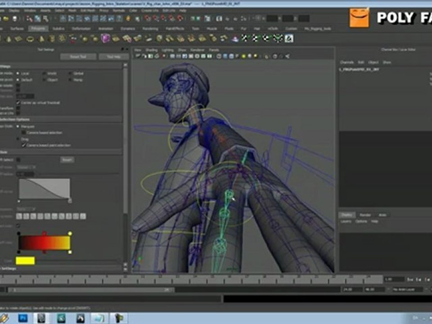Select the Local rotate mode radio button
Viewport: 432px width, 324px height.
[x=18, y=73]
